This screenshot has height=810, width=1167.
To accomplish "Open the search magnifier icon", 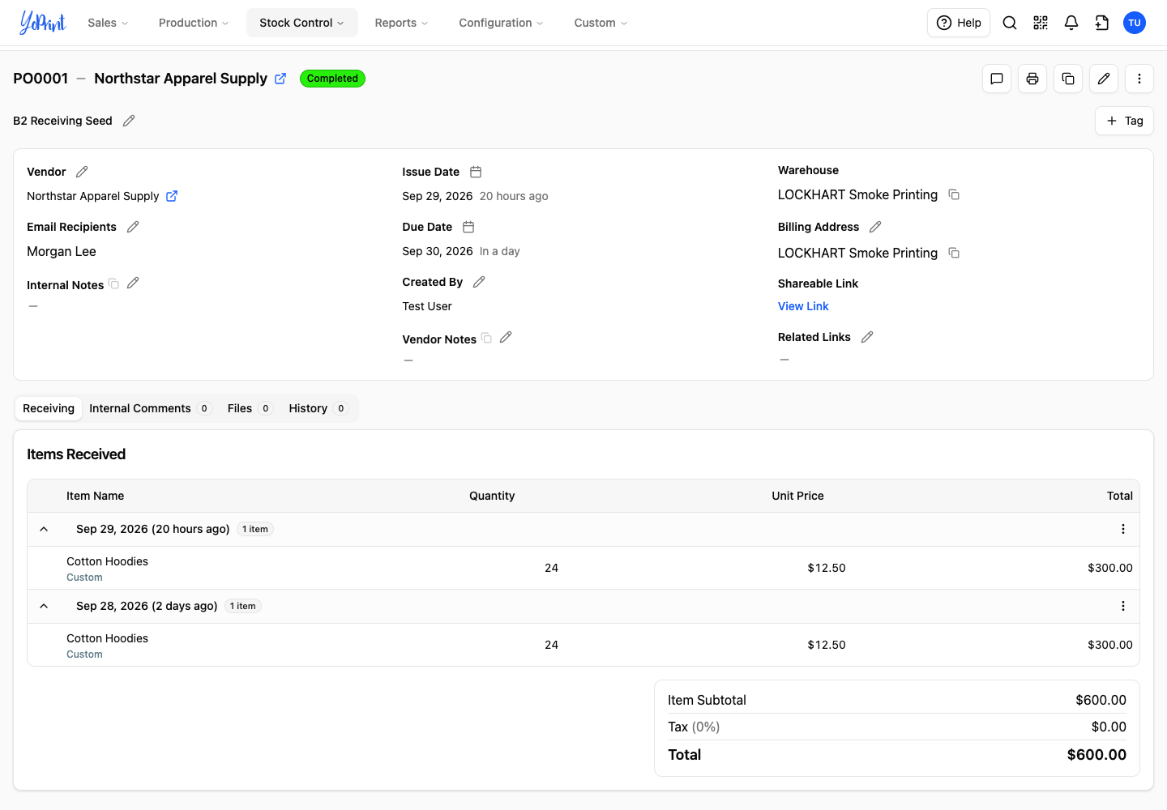I will point(1010,23).
